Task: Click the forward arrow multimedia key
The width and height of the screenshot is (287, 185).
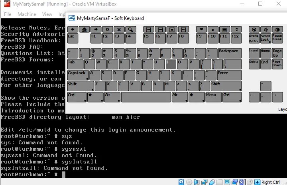Action: click(96, 30)
